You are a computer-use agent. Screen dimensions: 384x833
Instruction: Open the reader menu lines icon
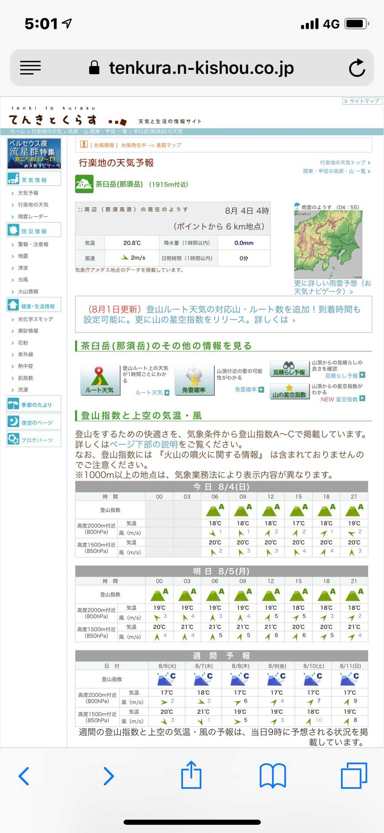click(x=30, y=68)
